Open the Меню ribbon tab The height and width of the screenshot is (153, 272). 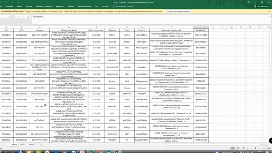tap(19, 6)
